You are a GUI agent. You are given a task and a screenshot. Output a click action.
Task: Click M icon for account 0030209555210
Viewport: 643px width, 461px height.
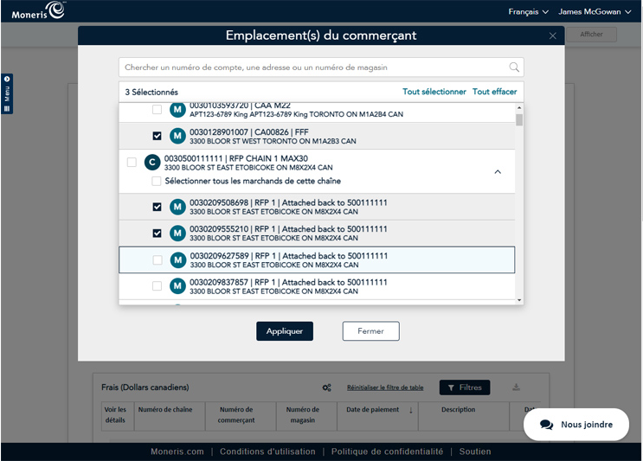177,234
